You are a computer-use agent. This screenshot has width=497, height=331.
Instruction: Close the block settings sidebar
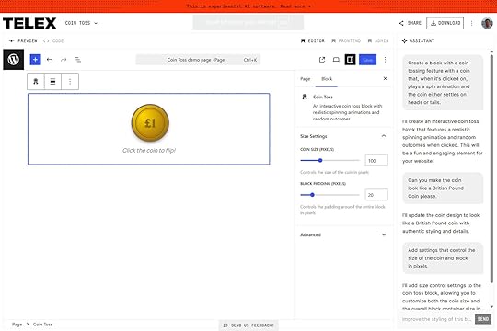tap(385, 78)
